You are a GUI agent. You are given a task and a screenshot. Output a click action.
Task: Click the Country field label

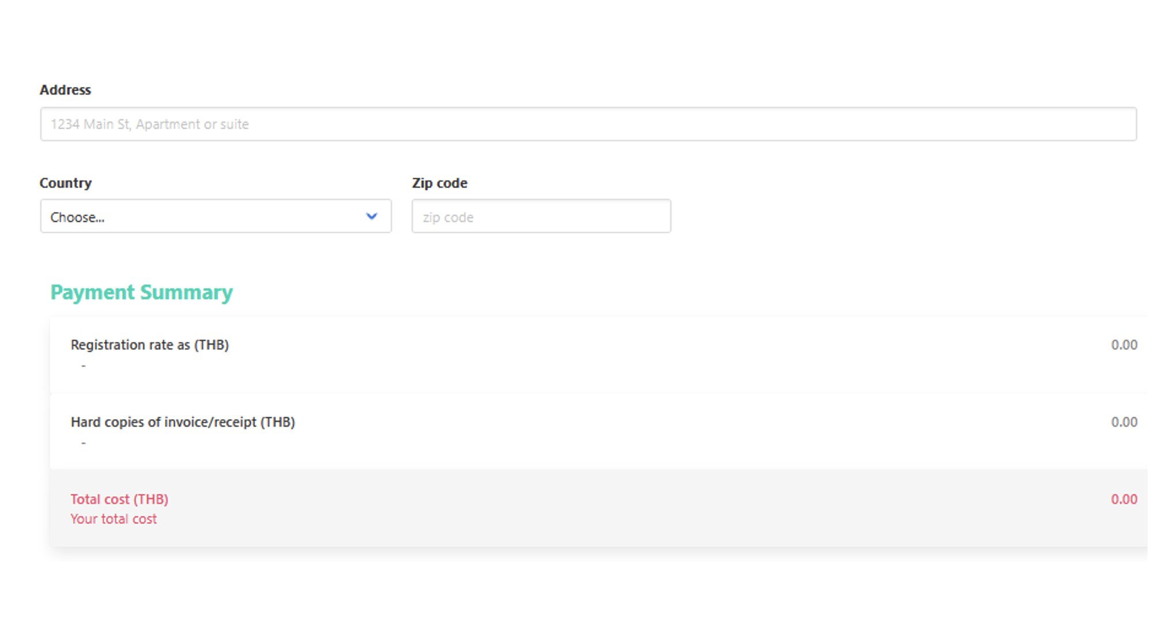point(65,183)
